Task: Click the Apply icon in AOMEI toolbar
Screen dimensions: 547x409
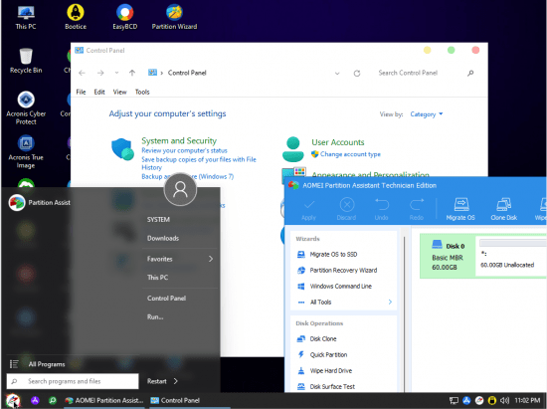Action: click(x=308, y=209)
